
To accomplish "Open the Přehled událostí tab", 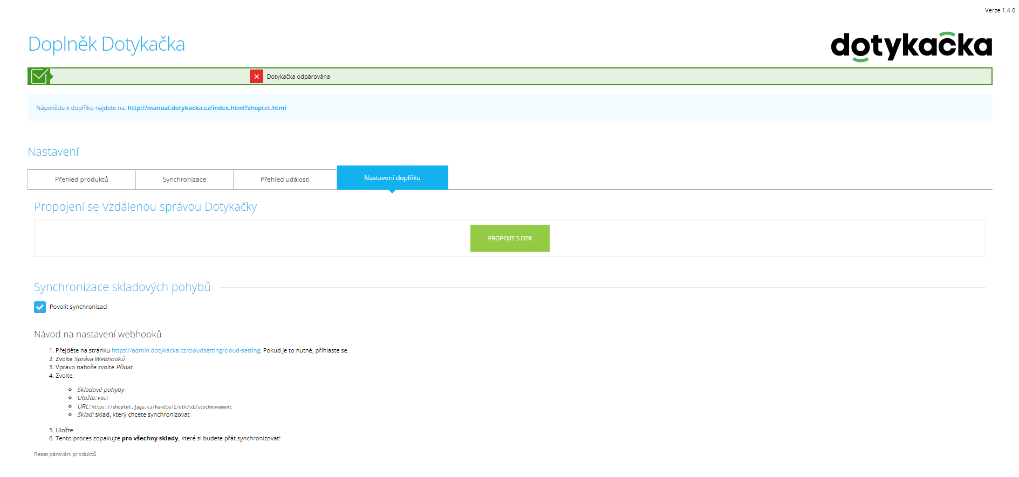I will pos(285,179).
